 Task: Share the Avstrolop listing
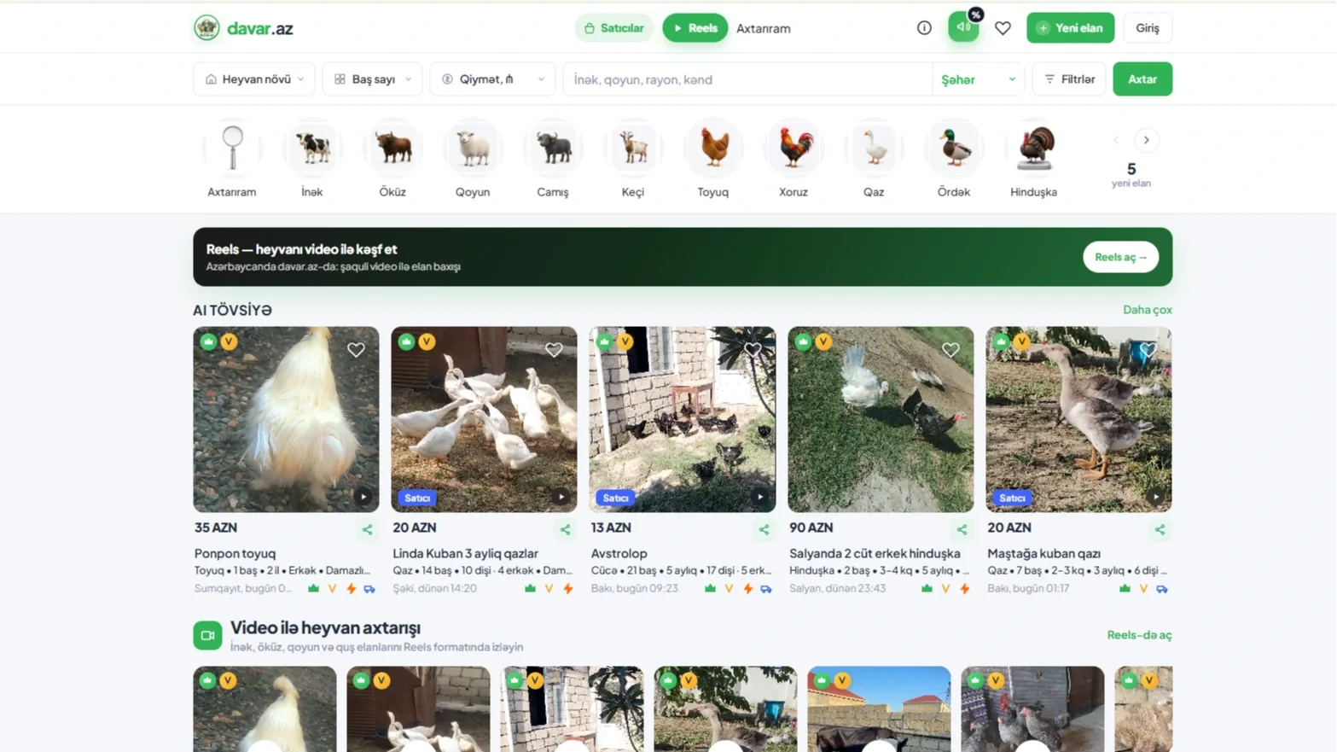click(764, 530)
